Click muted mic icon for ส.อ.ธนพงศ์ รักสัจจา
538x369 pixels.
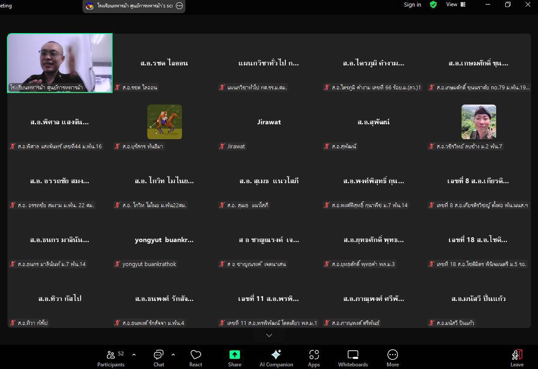117,323
